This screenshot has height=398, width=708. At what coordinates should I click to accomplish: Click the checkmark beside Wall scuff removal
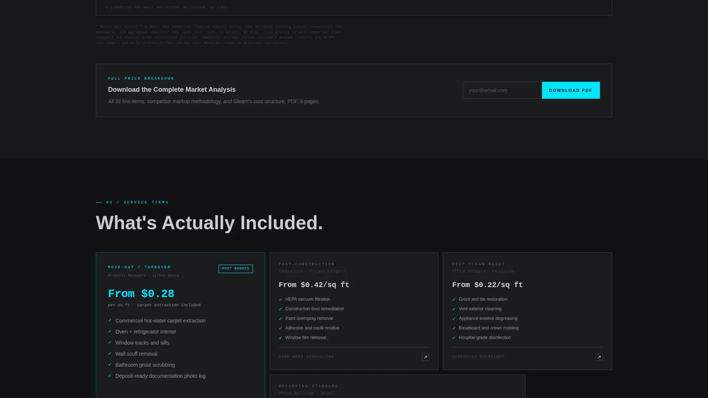tap(110, 354)
